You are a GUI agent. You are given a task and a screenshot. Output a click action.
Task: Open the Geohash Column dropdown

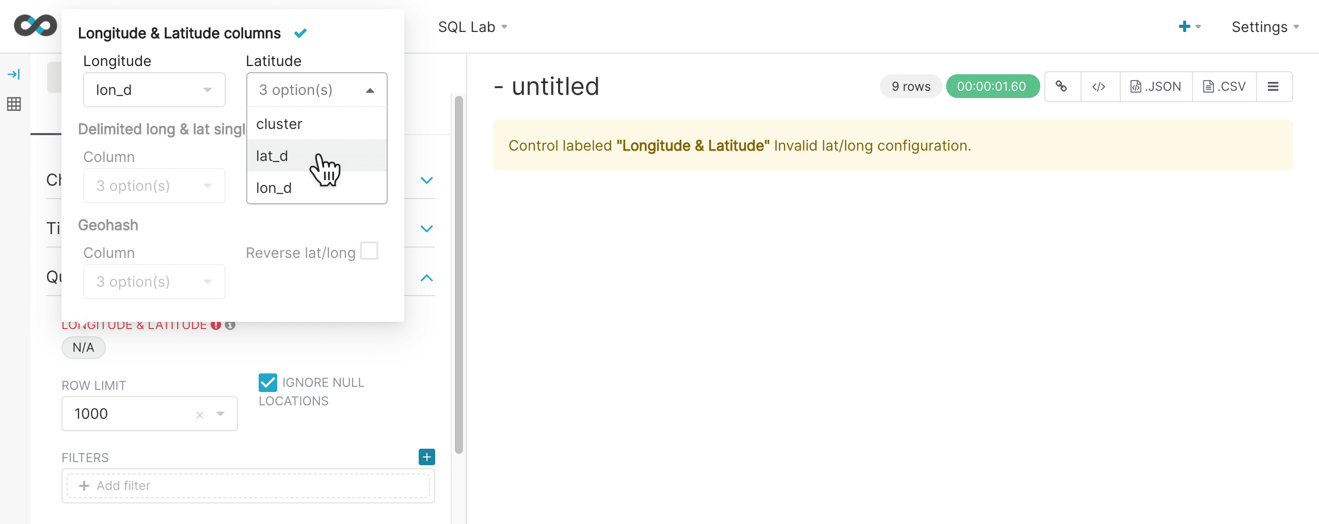[x=154, y=282]
